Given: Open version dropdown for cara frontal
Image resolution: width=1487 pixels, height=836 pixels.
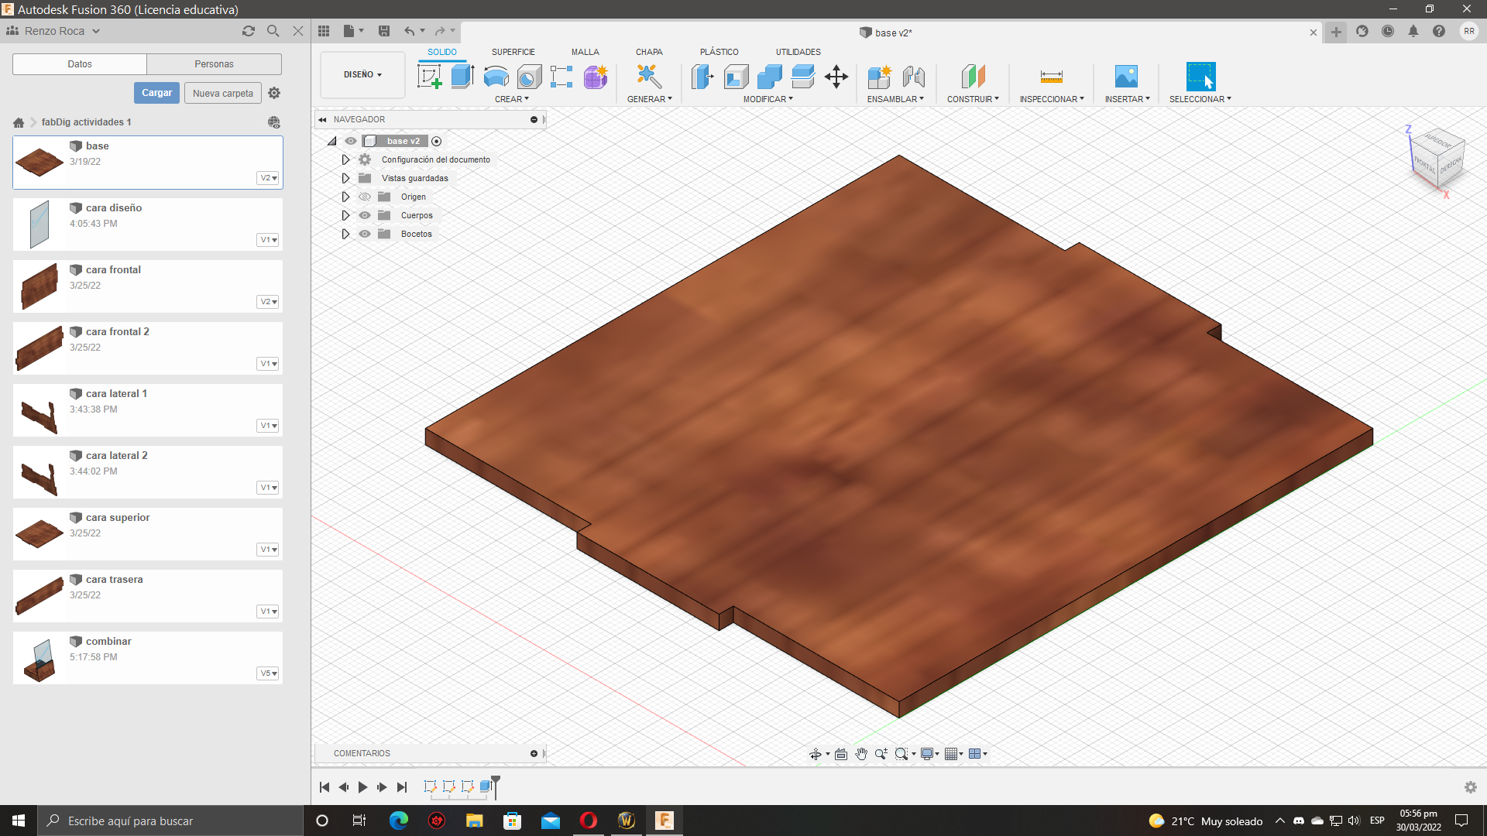Looking at the screenshot, I should [268, 302].
